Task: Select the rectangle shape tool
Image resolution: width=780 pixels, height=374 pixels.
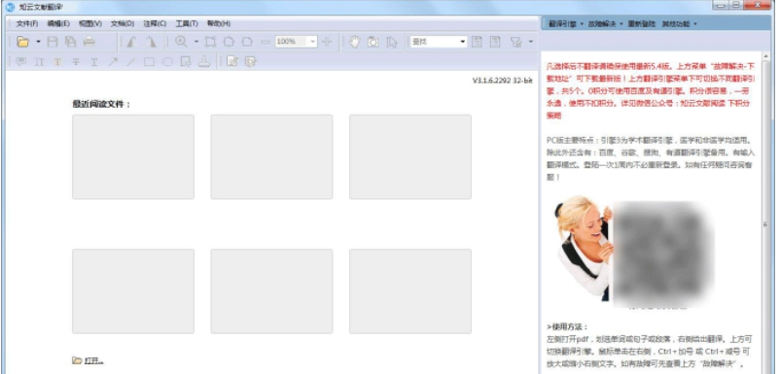Action: coord(149,61)
